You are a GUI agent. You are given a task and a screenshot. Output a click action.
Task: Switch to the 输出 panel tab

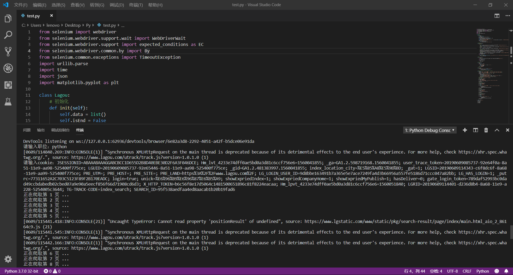(41, 130)
